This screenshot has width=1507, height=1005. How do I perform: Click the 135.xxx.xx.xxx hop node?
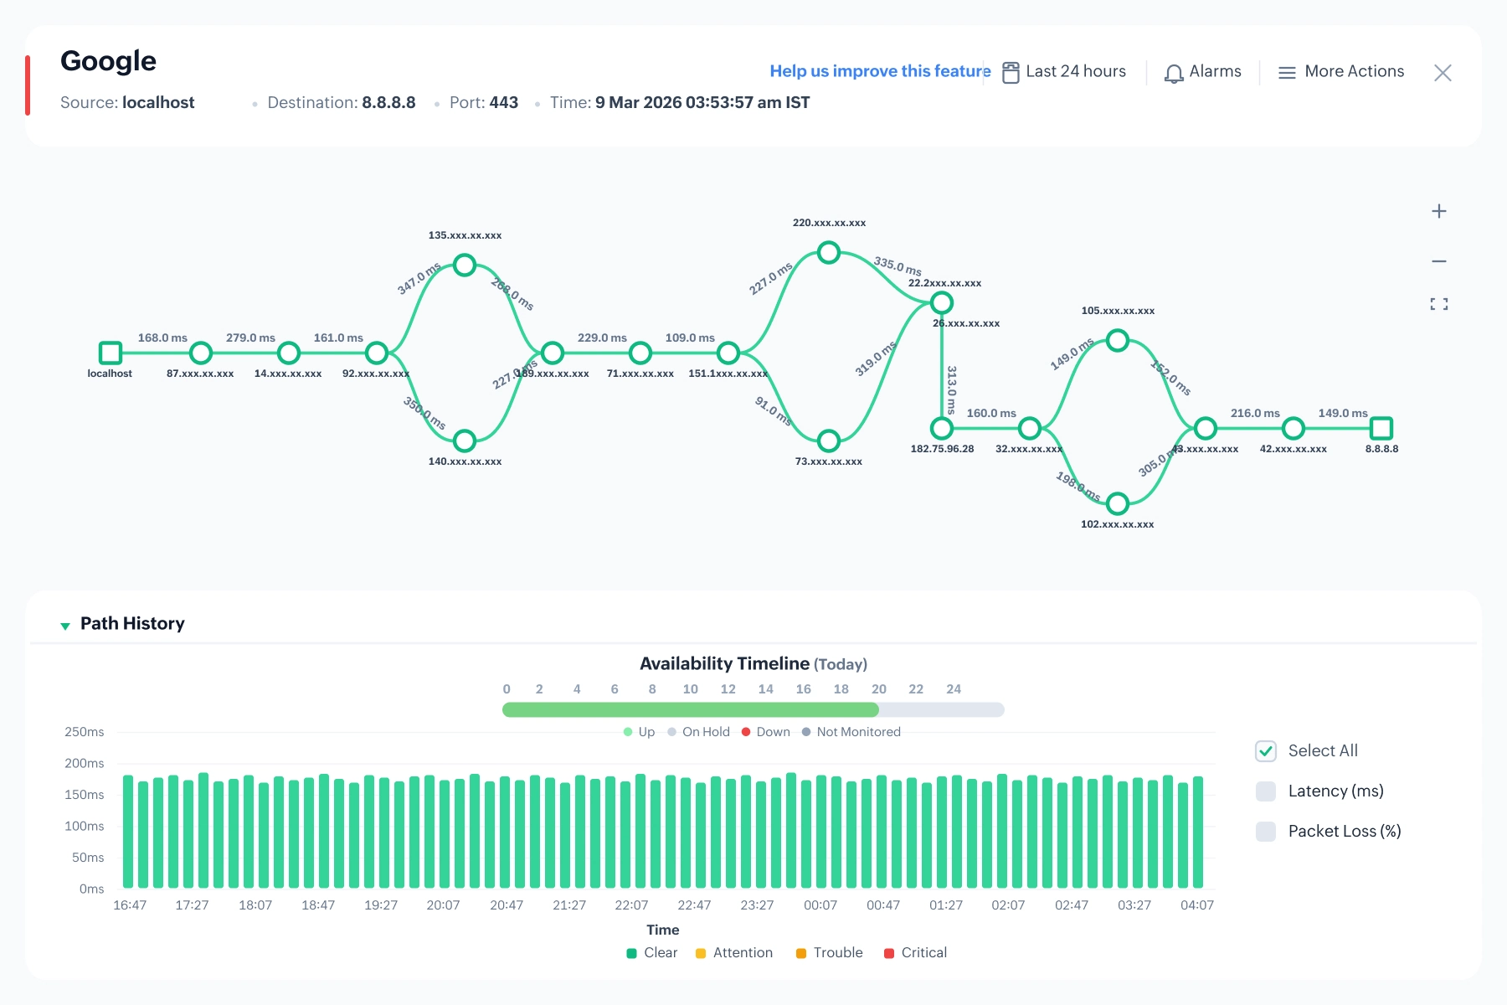[465, 265]
